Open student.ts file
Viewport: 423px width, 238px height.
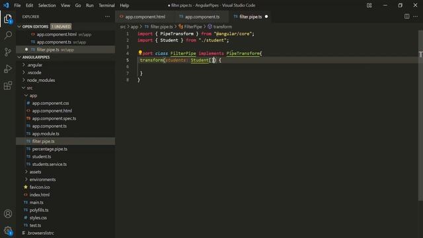[42, 157]
